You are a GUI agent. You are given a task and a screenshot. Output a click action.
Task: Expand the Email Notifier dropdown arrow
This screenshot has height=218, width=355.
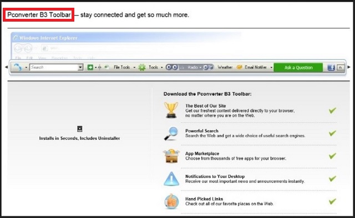click(271, 68)
